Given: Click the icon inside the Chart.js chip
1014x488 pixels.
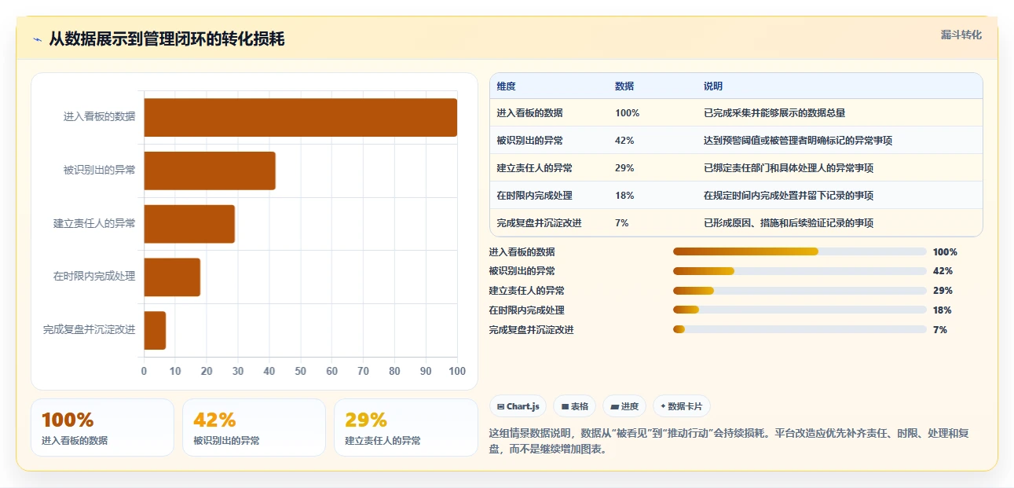Looking at the screenshot, I should click(500, 406).
